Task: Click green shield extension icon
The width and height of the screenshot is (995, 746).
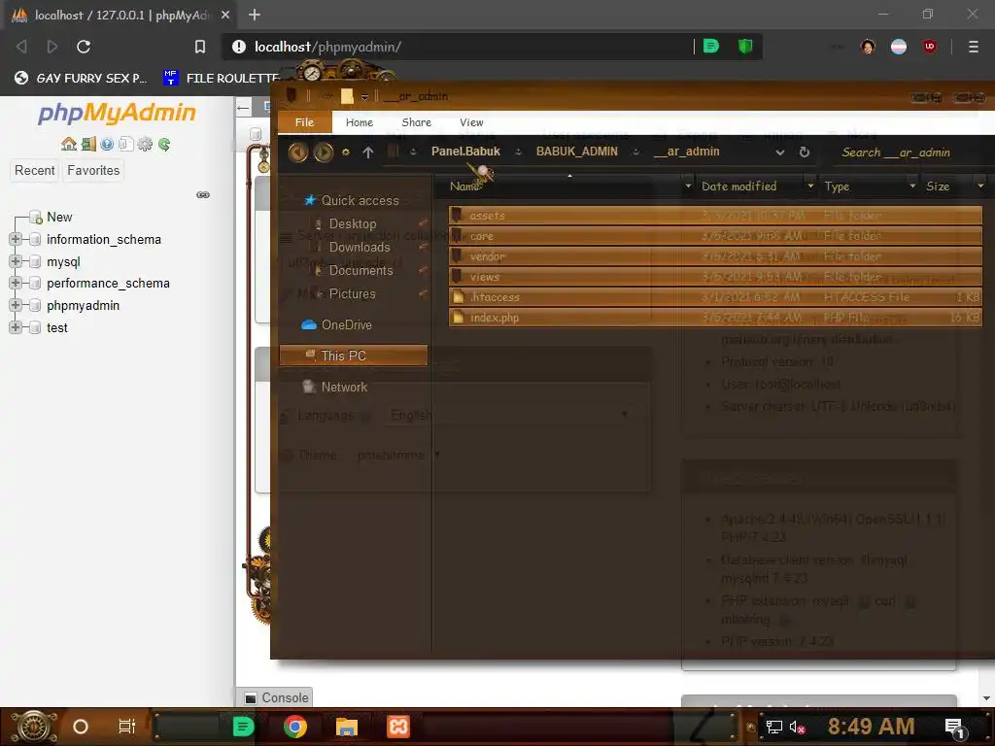Action: 745,46
